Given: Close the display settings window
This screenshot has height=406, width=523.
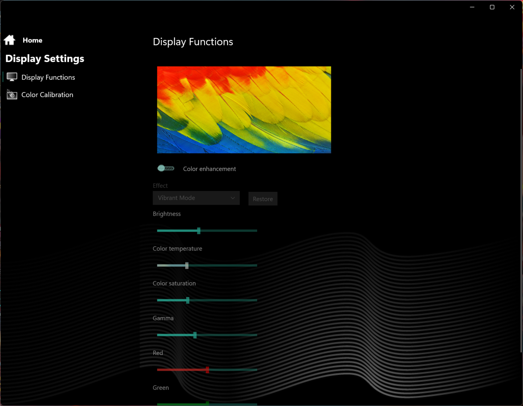Looking at the screenshot, I should tap(512, 7).
